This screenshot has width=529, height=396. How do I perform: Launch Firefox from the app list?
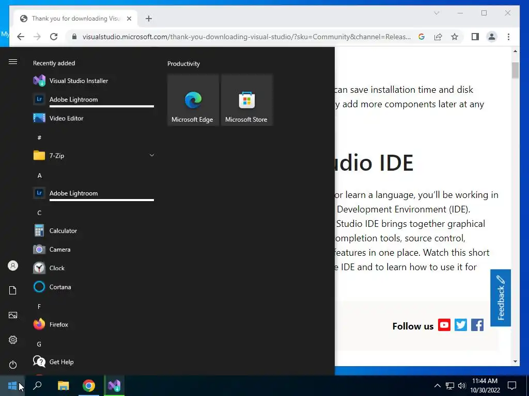(x=94, y=325)
